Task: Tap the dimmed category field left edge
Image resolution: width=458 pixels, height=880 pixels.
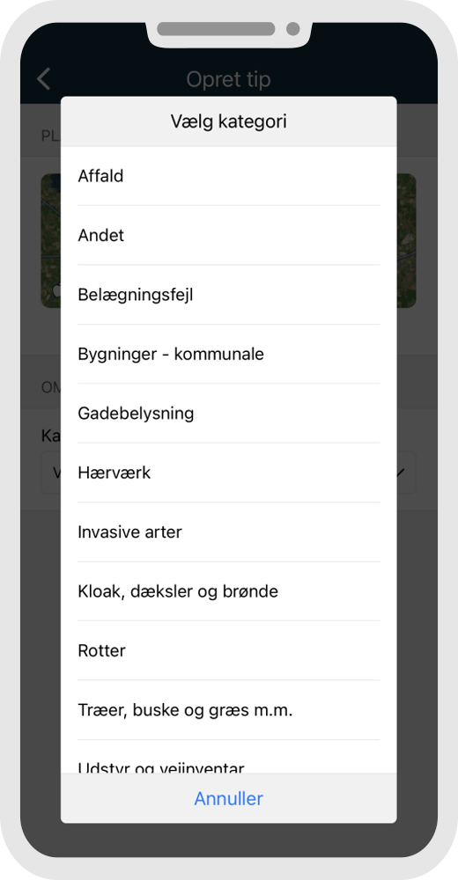Action: tap(50, 473)
